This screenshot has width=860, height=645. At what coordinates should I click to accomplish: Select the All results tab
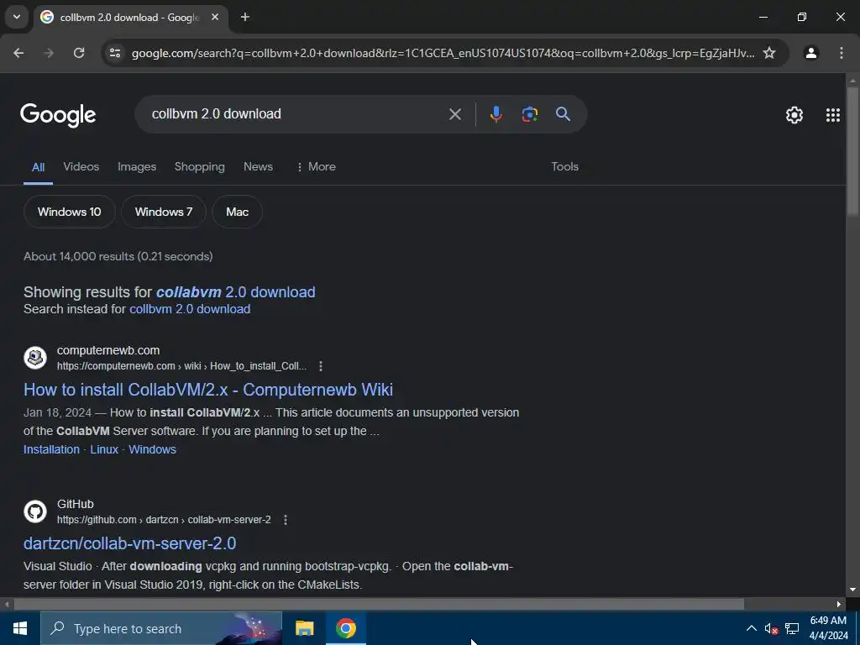38,167
